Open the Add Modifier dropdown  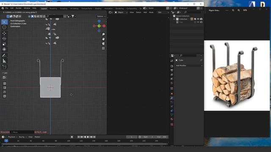189,65
